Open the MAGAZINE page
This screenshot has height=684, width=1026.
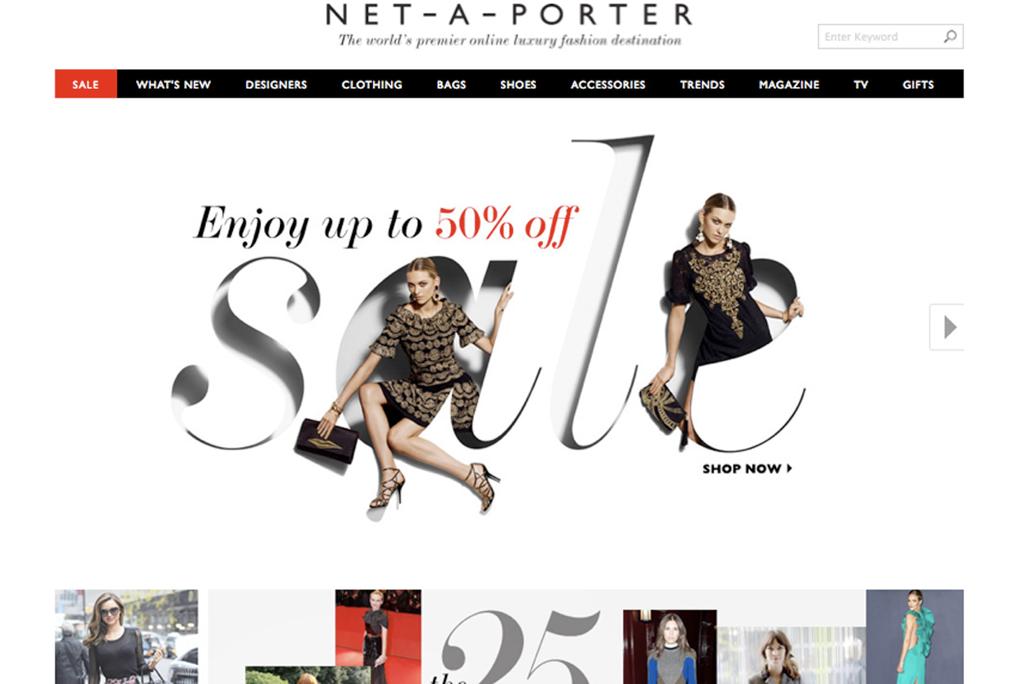point(789,84)
